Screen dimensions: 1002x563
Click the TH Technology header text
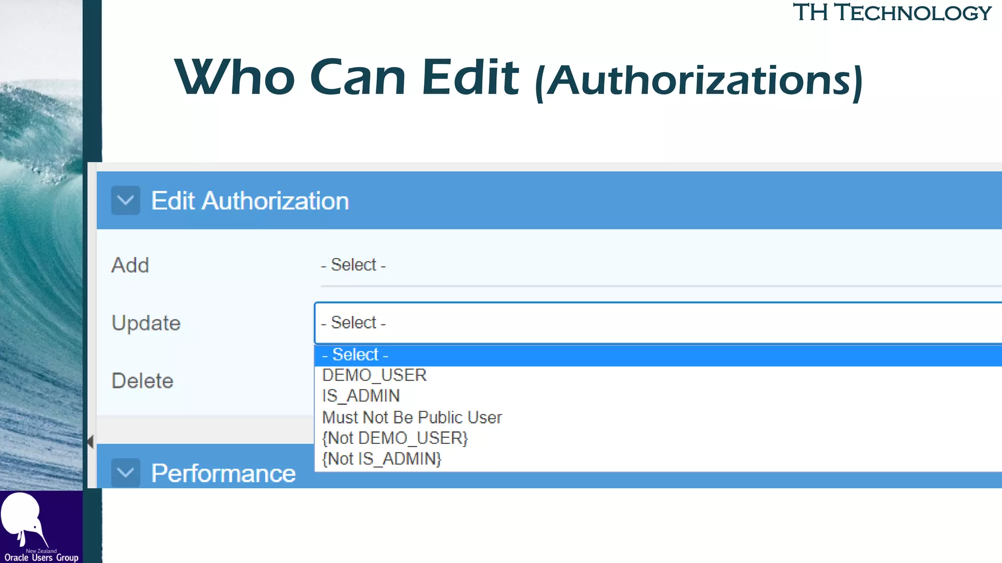(x=892, y=13)
